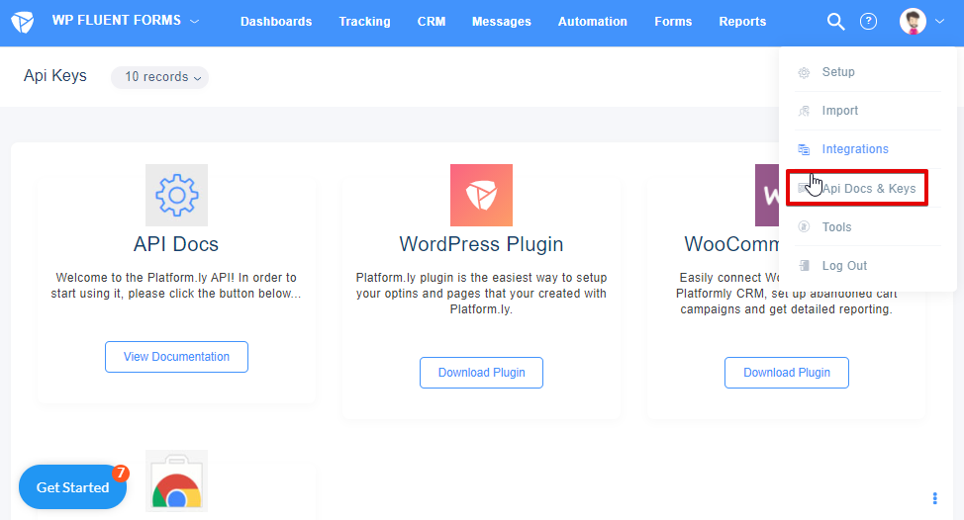Click Download Plugin under WooCommerce card
Image resolution: width=964 pixels, height=520 pixels.
pos(787,373)
